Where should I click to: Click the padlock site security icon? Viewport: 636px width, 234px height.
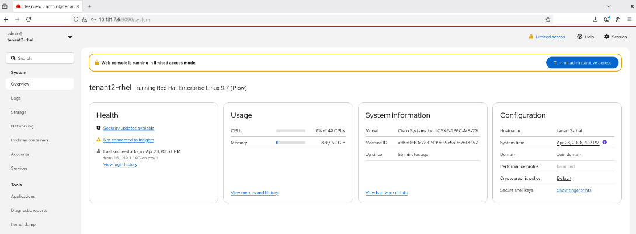coord(84,19)
